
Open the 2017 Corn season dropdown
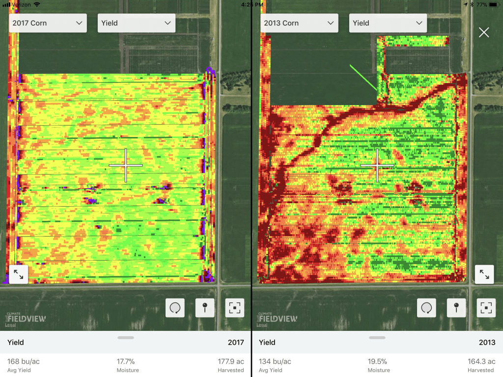click(x=48, y=23)
